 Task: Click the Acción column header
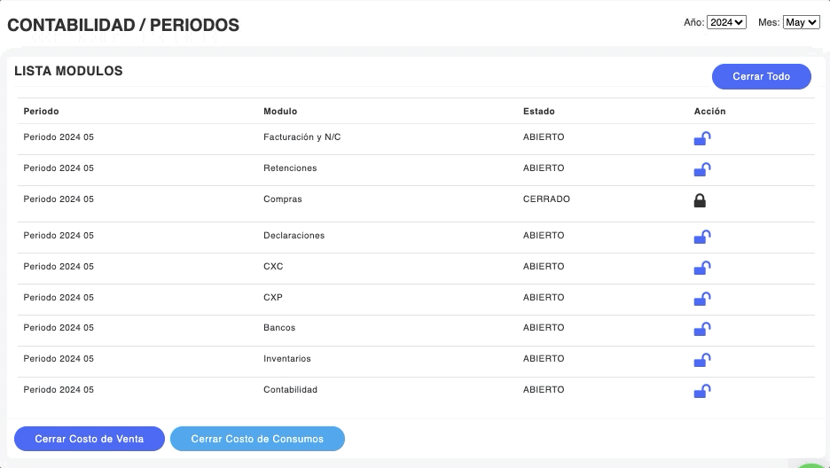coord(709,112)
